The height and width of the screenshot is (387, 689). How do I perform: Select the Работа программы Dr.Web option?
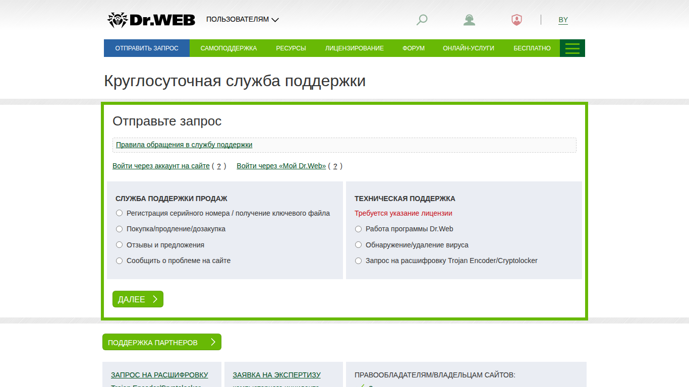(x=359, y=229)
